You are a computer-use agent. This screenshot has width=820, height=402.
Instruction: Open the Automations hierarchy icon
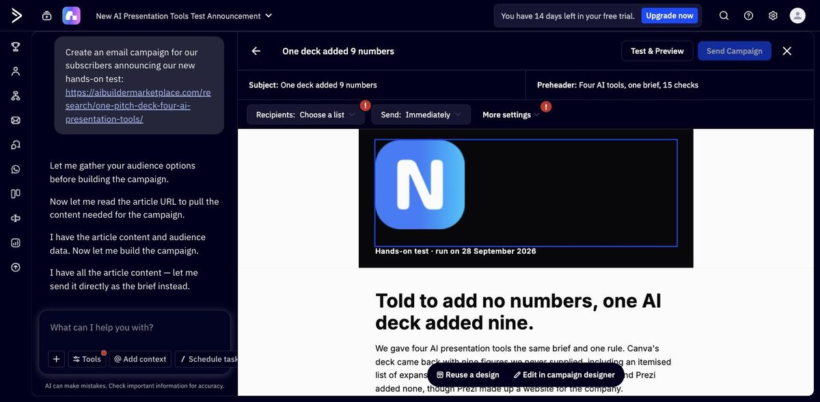16,96
